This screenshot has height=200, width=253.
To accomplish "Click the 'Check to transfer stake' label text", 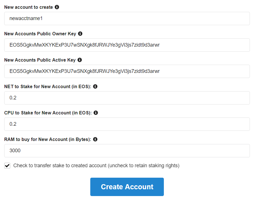I will pos(96,166).
